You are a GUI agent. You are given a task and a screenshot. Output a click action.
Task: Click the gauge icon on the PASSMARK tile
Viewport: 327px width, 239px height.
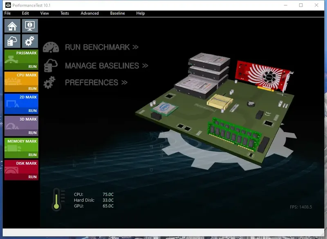click(11, 59)
